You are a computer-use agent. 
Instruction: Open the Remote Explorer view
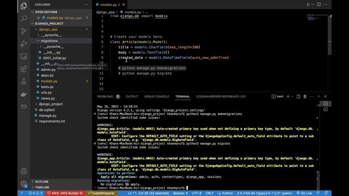point(23,56)
